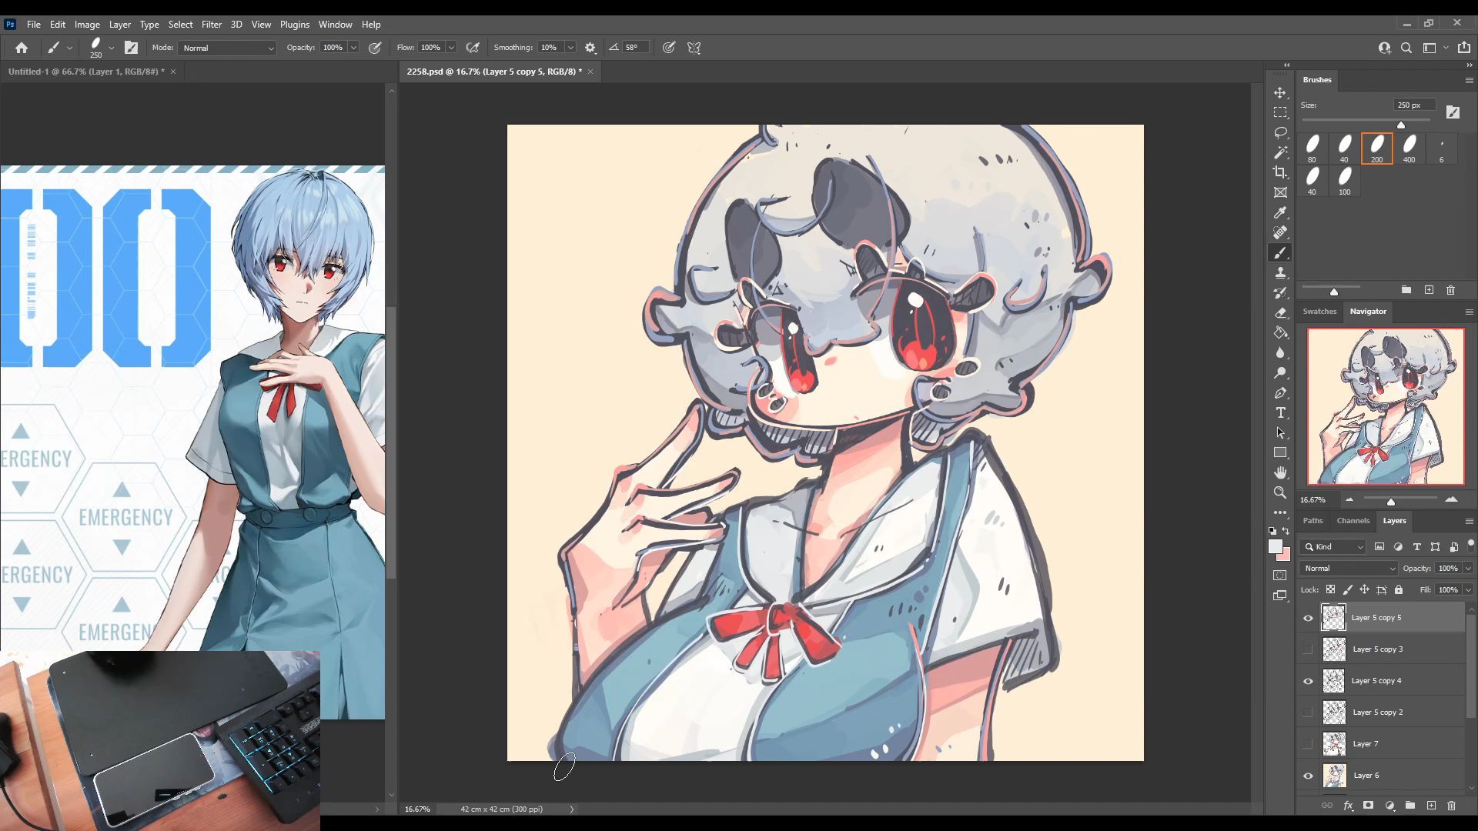Select the Magic Wand tool
Screen dimensions: 1478x831
(1280, 152)
